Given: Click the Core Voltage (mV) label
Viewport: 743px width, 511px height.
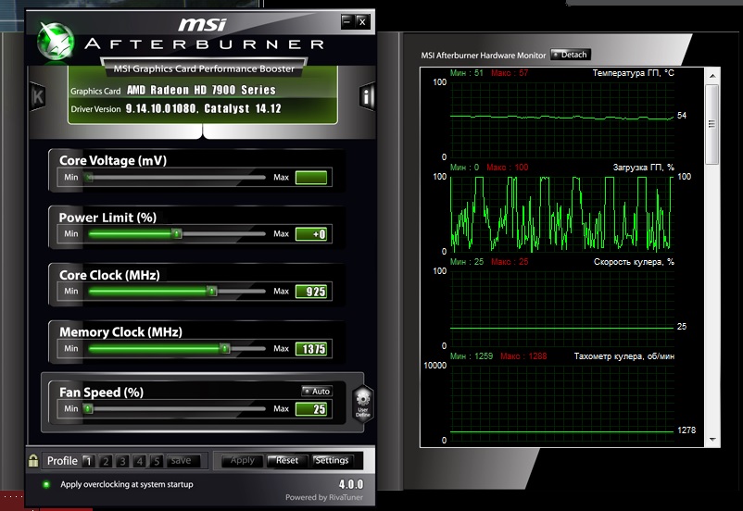Looking at the screenshot, I should pos(113,160).
